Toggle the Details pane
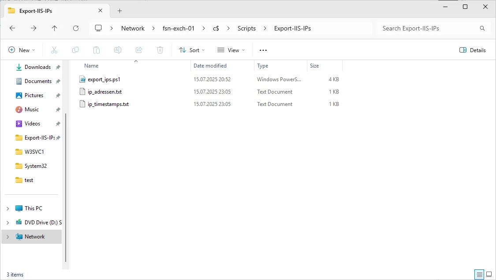This screenshot has height=280, width=496. [472, 50]
